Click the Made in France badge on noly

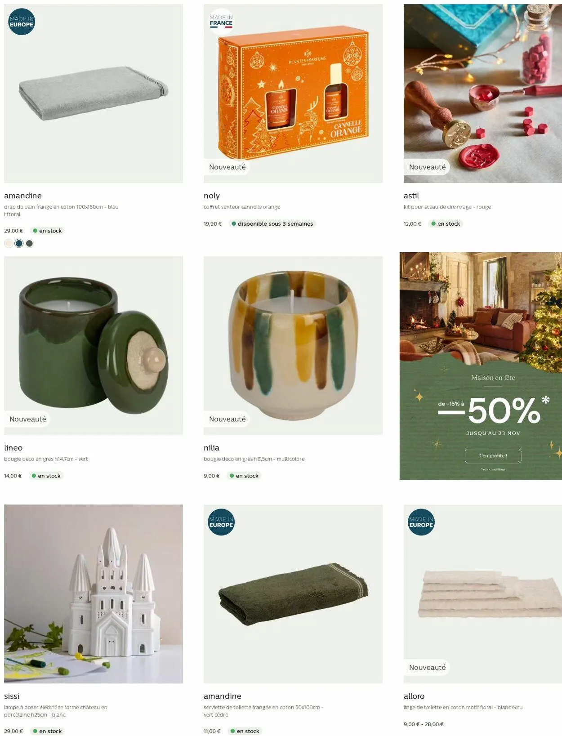221,22
